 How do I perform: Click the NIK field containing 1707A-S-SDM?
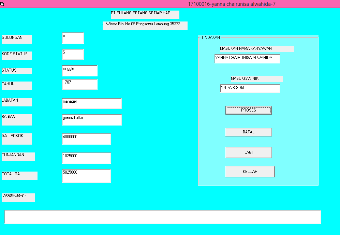pyautogui.click(x=250, y=88)
